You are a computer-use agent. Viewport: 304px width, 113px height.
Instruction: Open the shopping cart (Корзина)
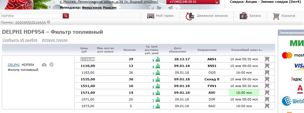(284, 16)
